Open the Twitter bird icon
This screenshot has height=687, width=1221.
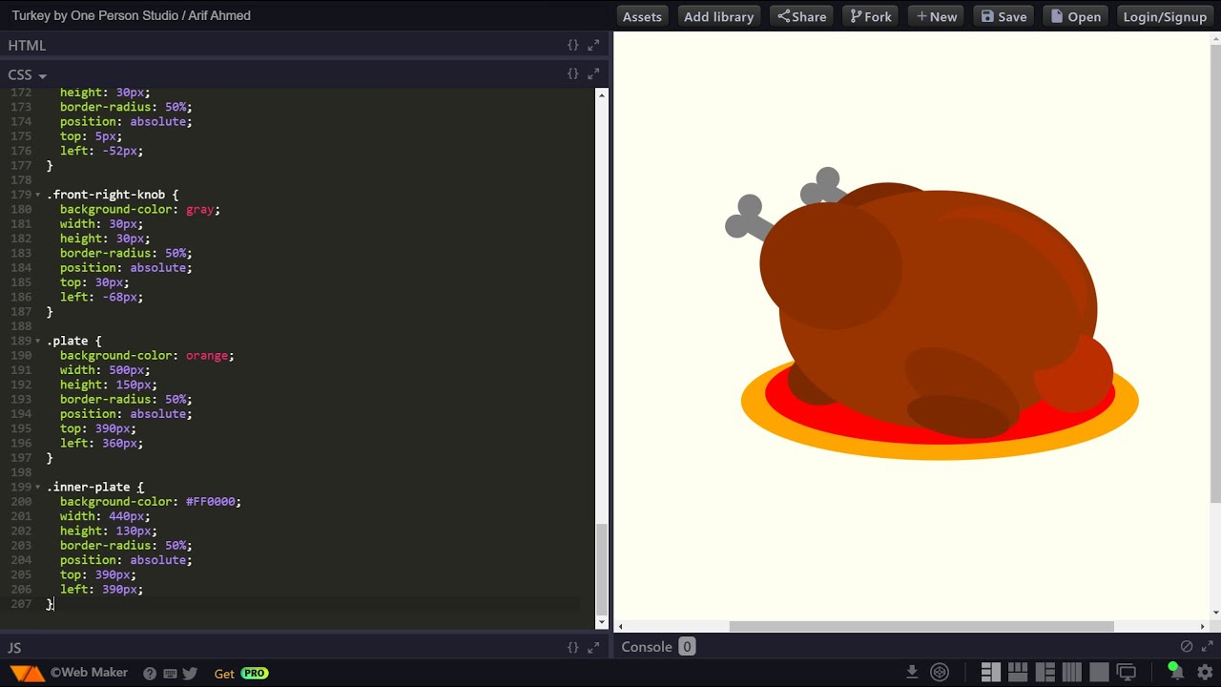coord(190,673)
